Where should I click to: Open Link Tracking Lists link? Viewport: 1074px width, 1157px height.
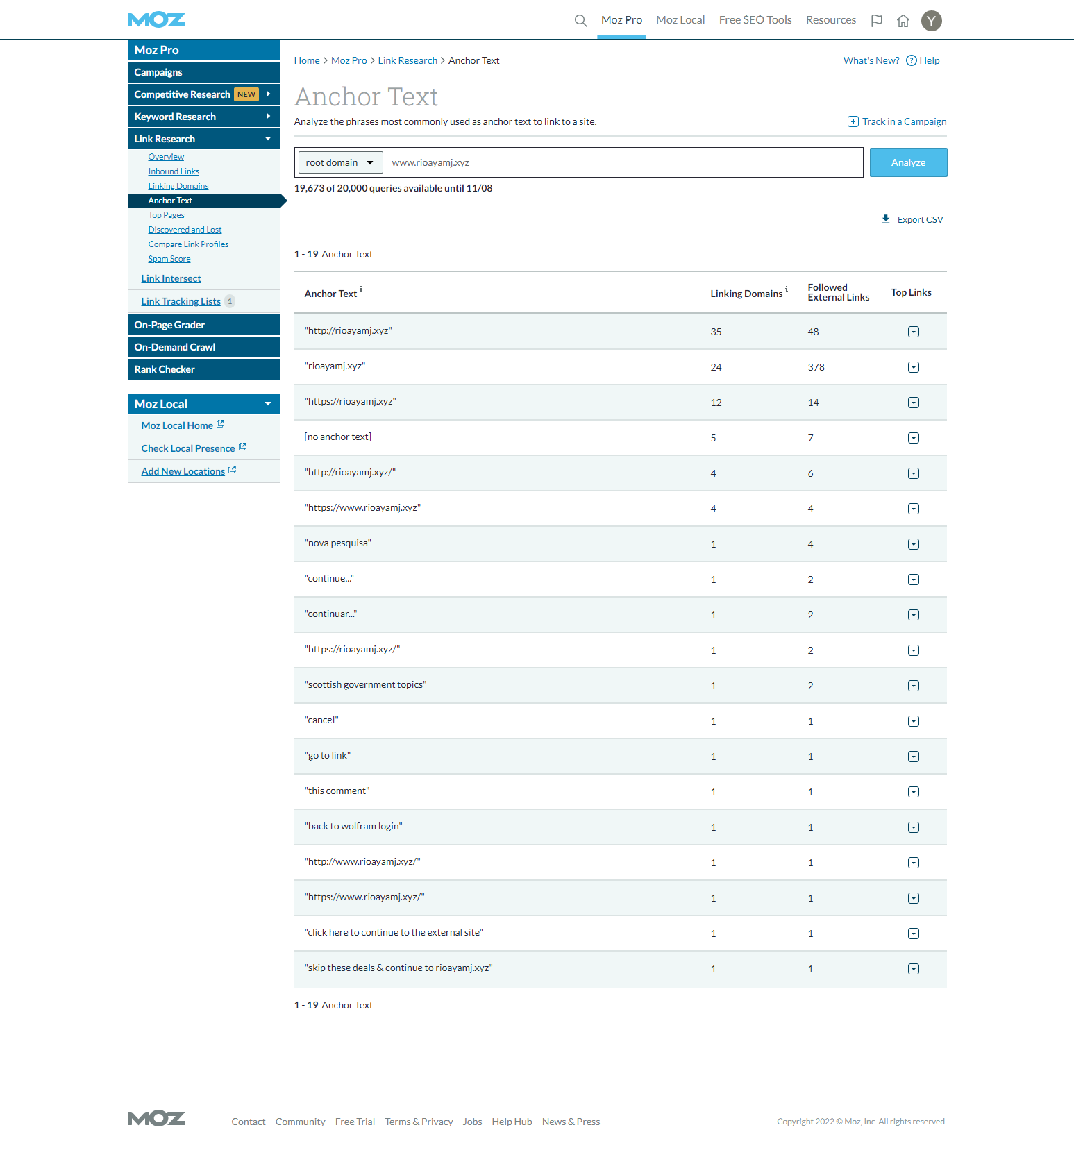point(181,301)
